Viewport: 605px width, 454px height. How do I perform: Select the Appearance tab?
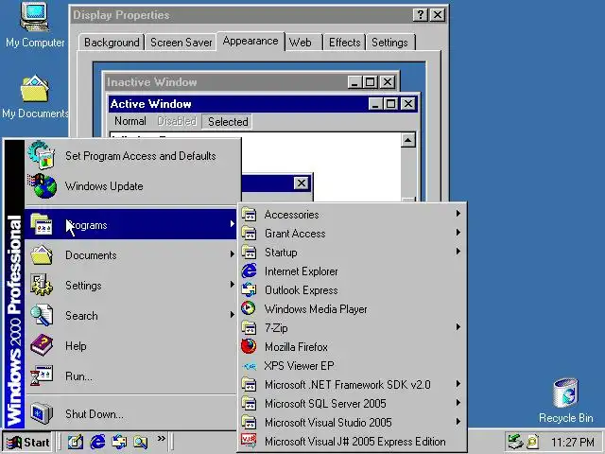(x=251, y=41)
